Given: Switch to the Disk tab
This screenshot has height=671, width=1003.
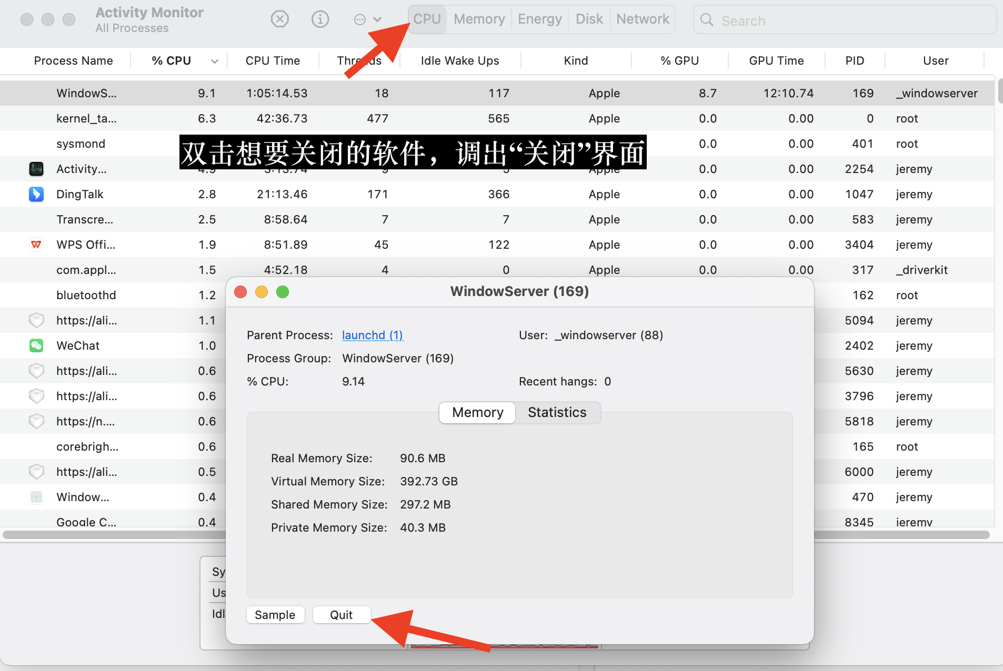Looking at the screenshot, I should pos(589,19).
